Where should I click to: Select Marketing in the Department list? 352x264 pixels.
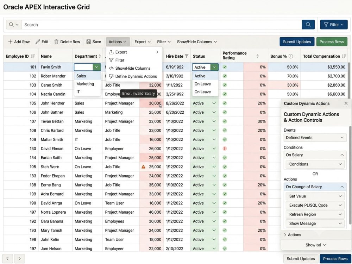pyautogui.click(x=87, y=84)
